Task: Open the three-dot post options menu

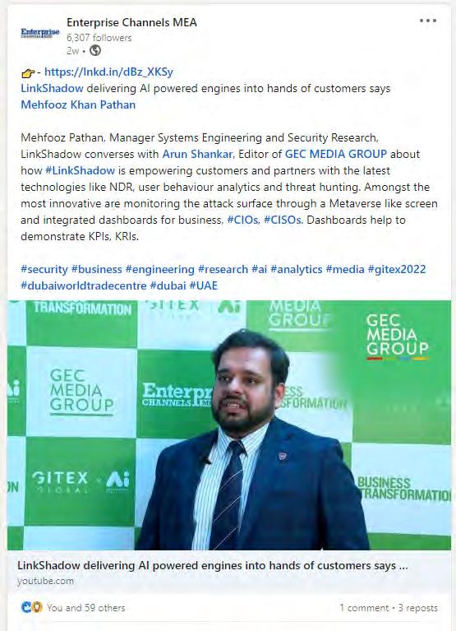Action: pyautogui.click(x=428, y=21)
